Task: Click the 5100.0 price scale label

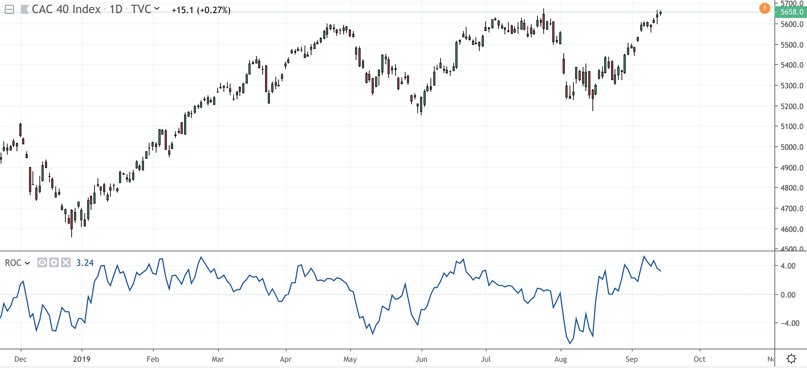Action: point(792,126)
